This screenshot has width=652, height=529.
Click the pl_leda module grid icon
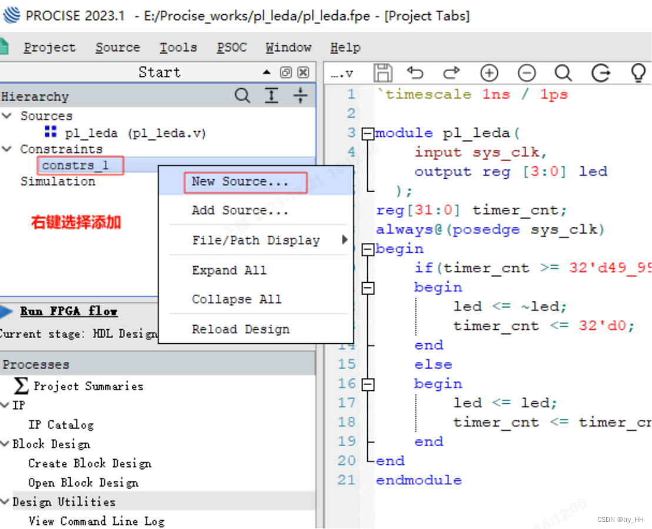[x=51, y=132]
